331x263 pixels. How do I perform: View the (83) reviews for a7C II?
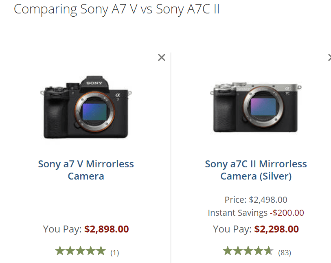pyautogui.click(x=285, y=253)
